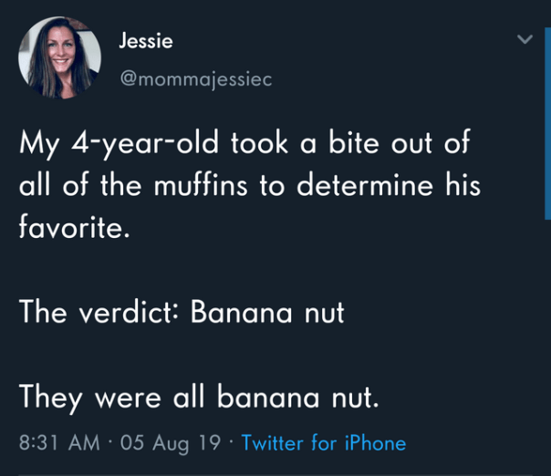Open the tweet options chevron menu
The height and width of the screenshot is (476, 551).
click(524, 39)
